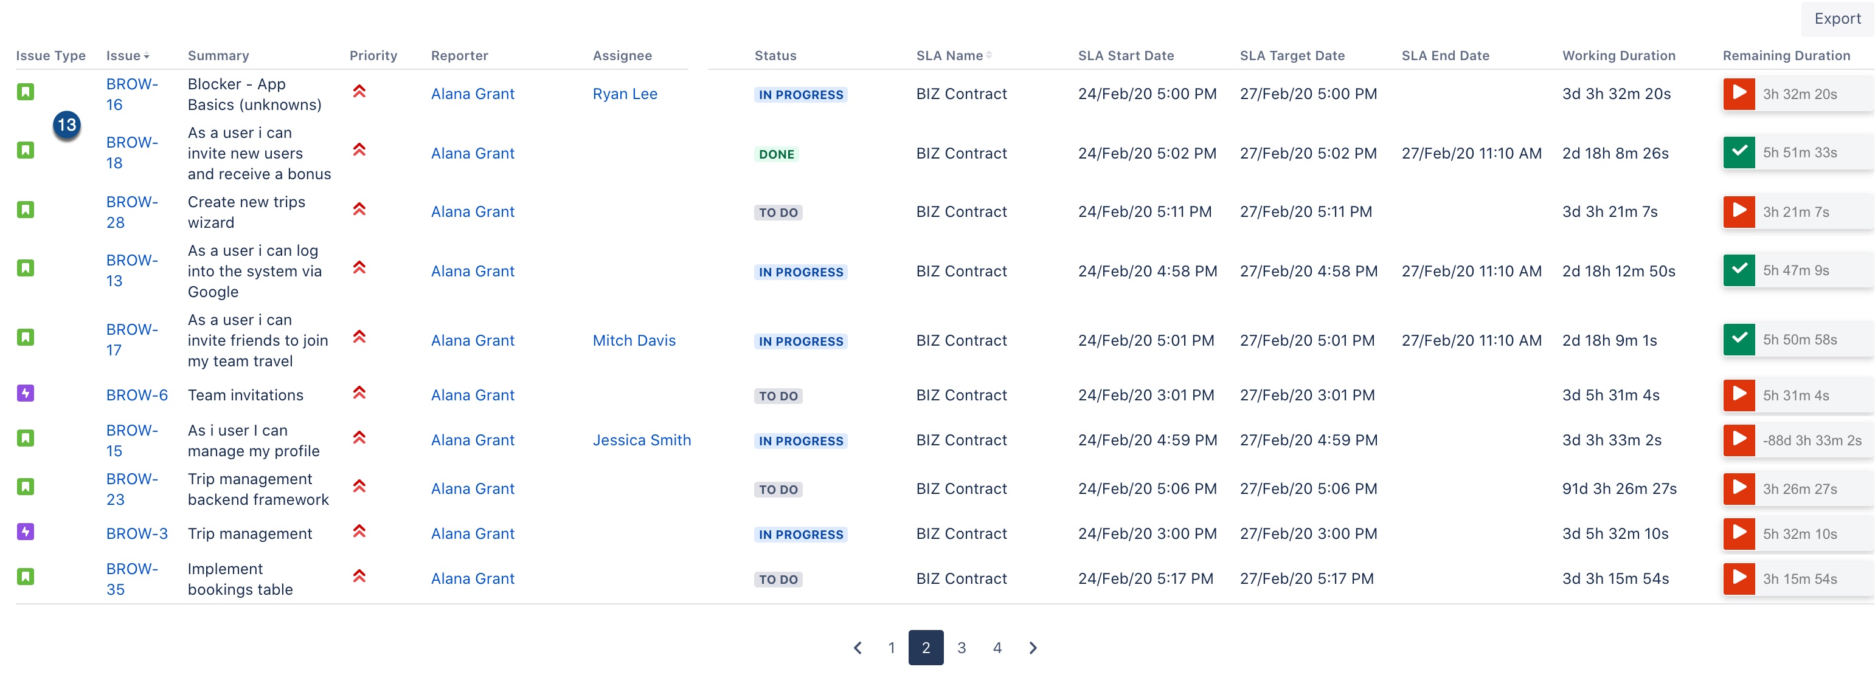1875x678 pixels.
Task: Open page 4 of the results
Action: [x=997, y=648]
